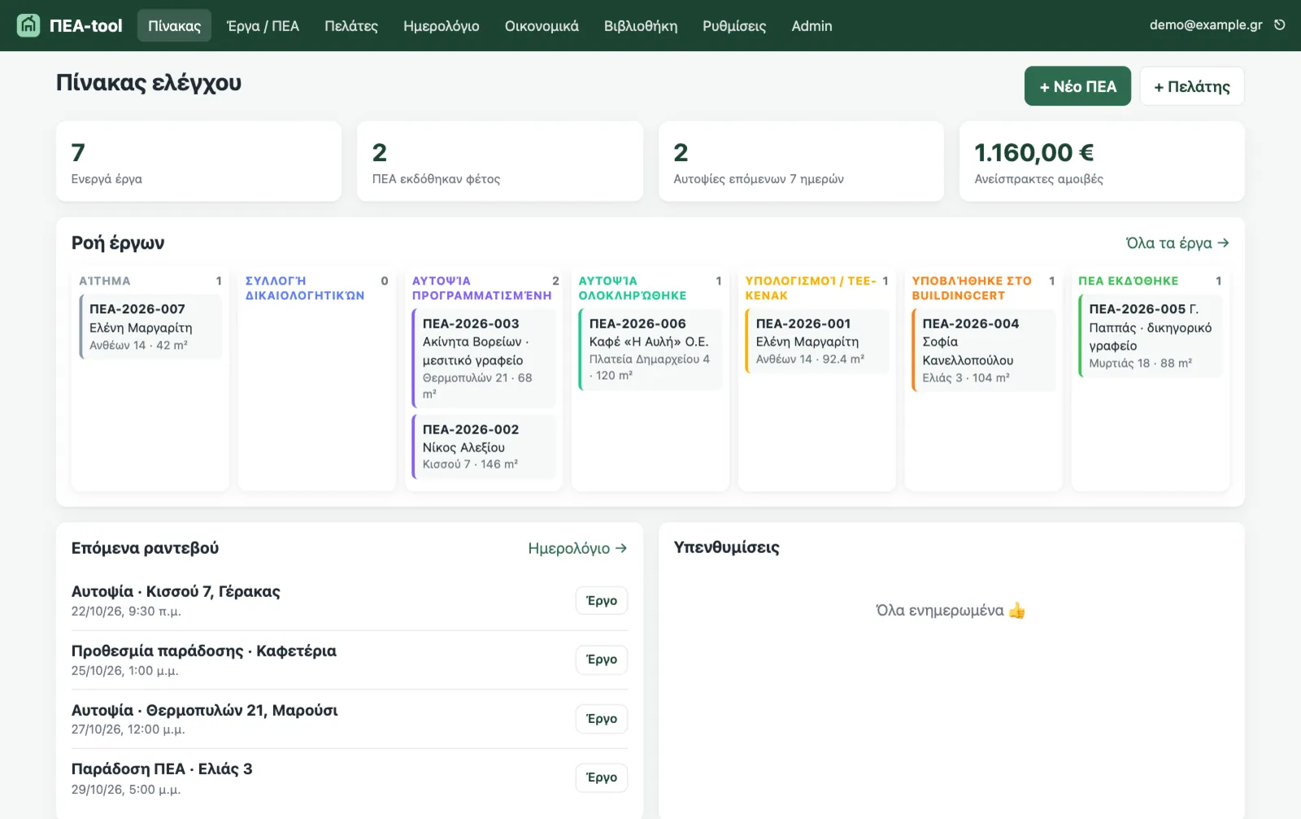Viewport: 1301px width, 819px height.
Task: Open the Οικονομικά section
Action: click(542, 26)
